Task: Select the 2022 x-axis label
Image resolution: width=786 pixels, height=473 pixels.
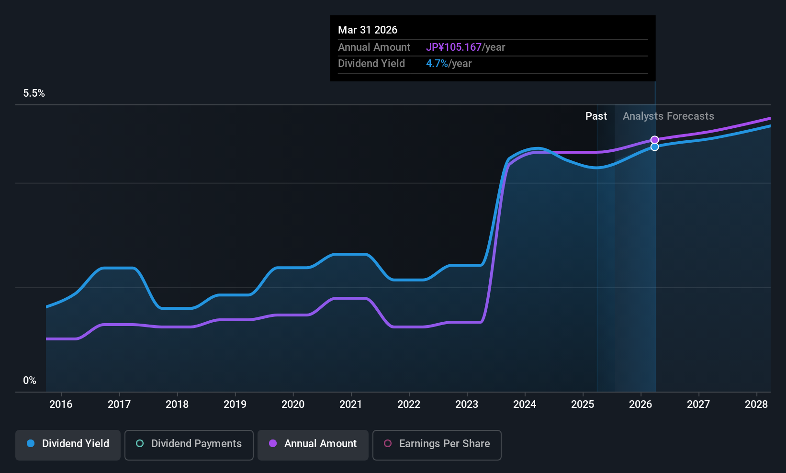Action: tap(409, 404)
